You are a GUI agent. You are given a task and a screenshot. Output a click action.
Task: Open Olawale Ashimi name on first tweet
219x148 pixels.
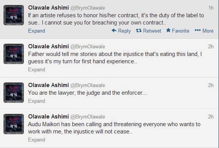click(x=48, y=8)
